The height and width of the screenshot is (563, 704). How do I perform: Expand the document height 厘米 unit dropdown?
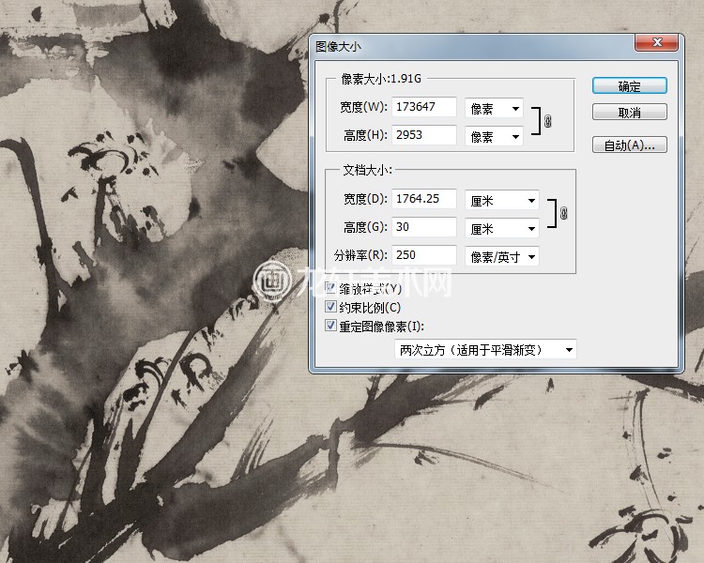502,229
